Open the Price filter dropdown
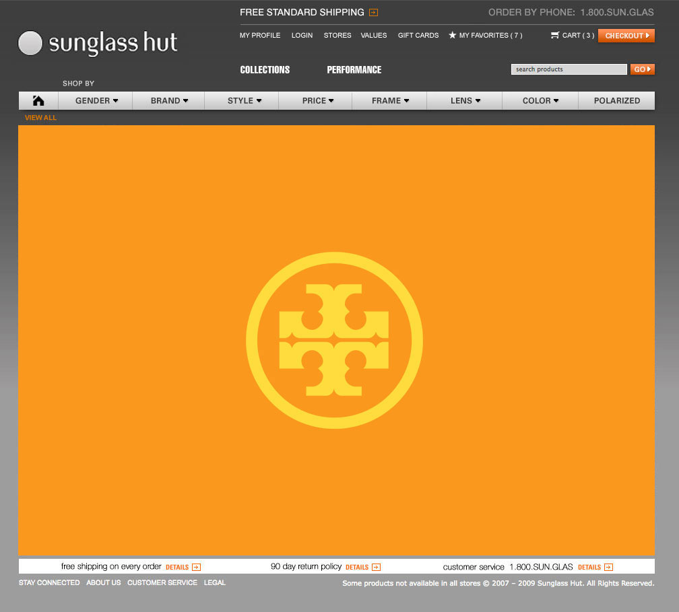Image resolution: width=679 pixels, height=612 pixels. pos(318,101)
